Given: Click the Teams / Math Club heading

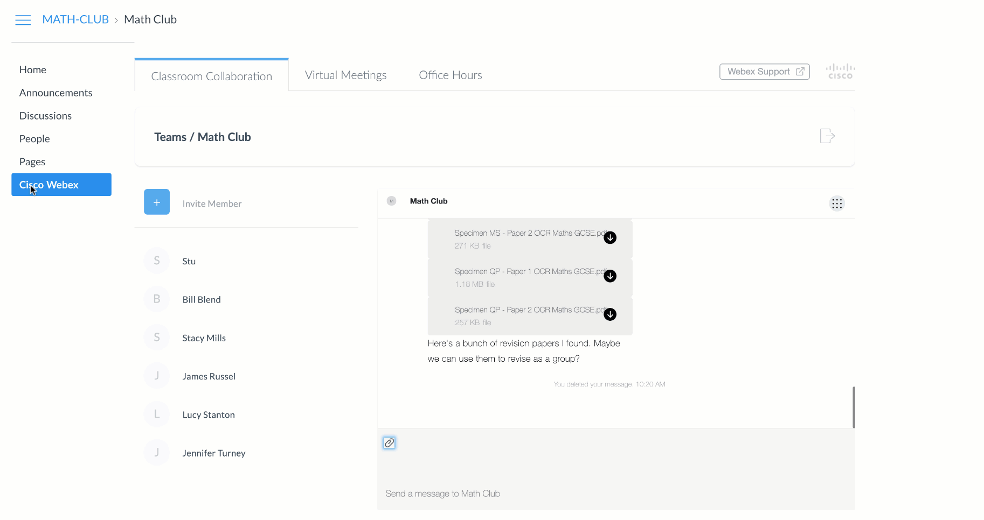Looking at the screenshot, I should (203, 137).
